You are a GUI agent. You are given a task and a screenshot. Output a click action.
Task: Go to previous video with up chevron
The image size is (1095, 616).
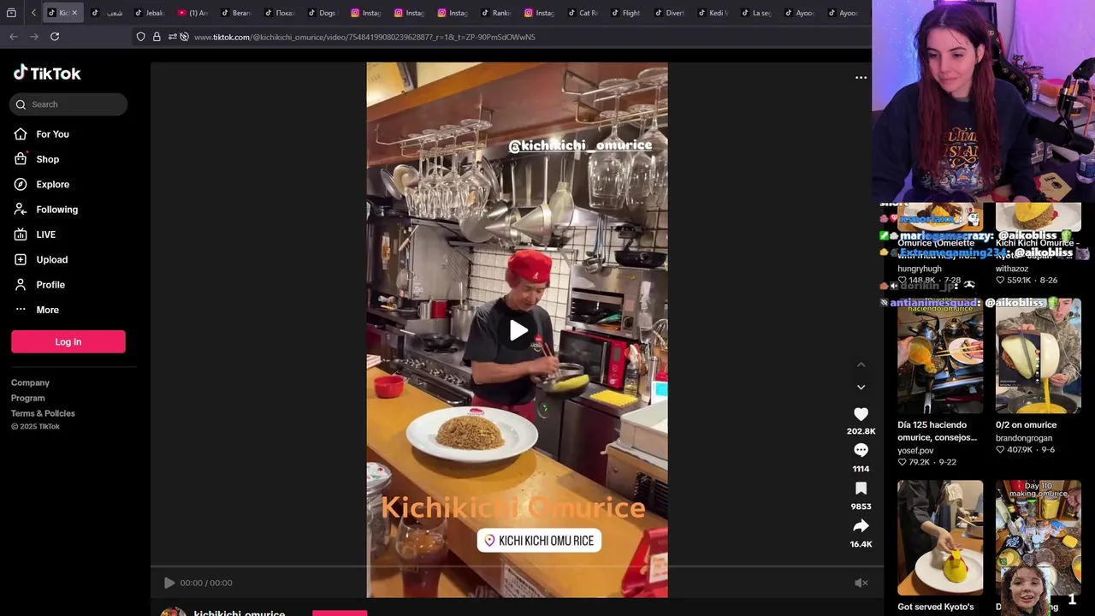pyautogui.click(x=861, y=365)
